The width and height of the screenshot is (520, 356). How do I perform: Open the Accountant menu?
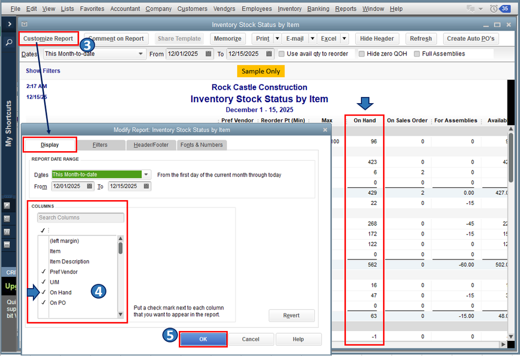(125, 9)
